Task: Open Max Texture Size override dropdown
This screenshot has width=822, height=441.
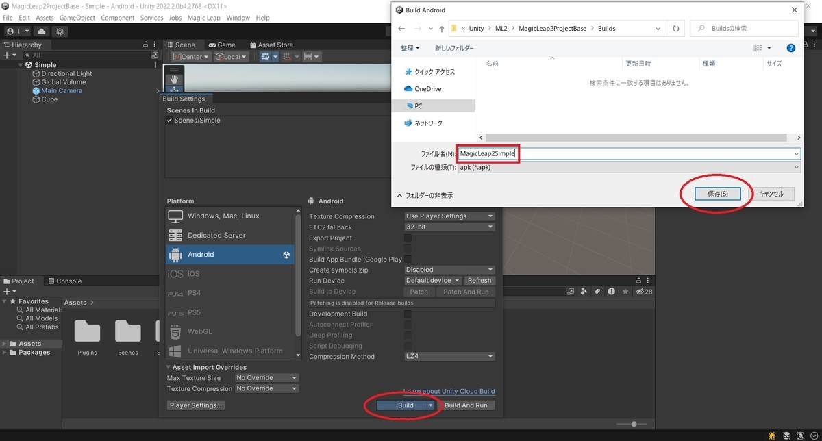Action: click(x=266, y=378)
